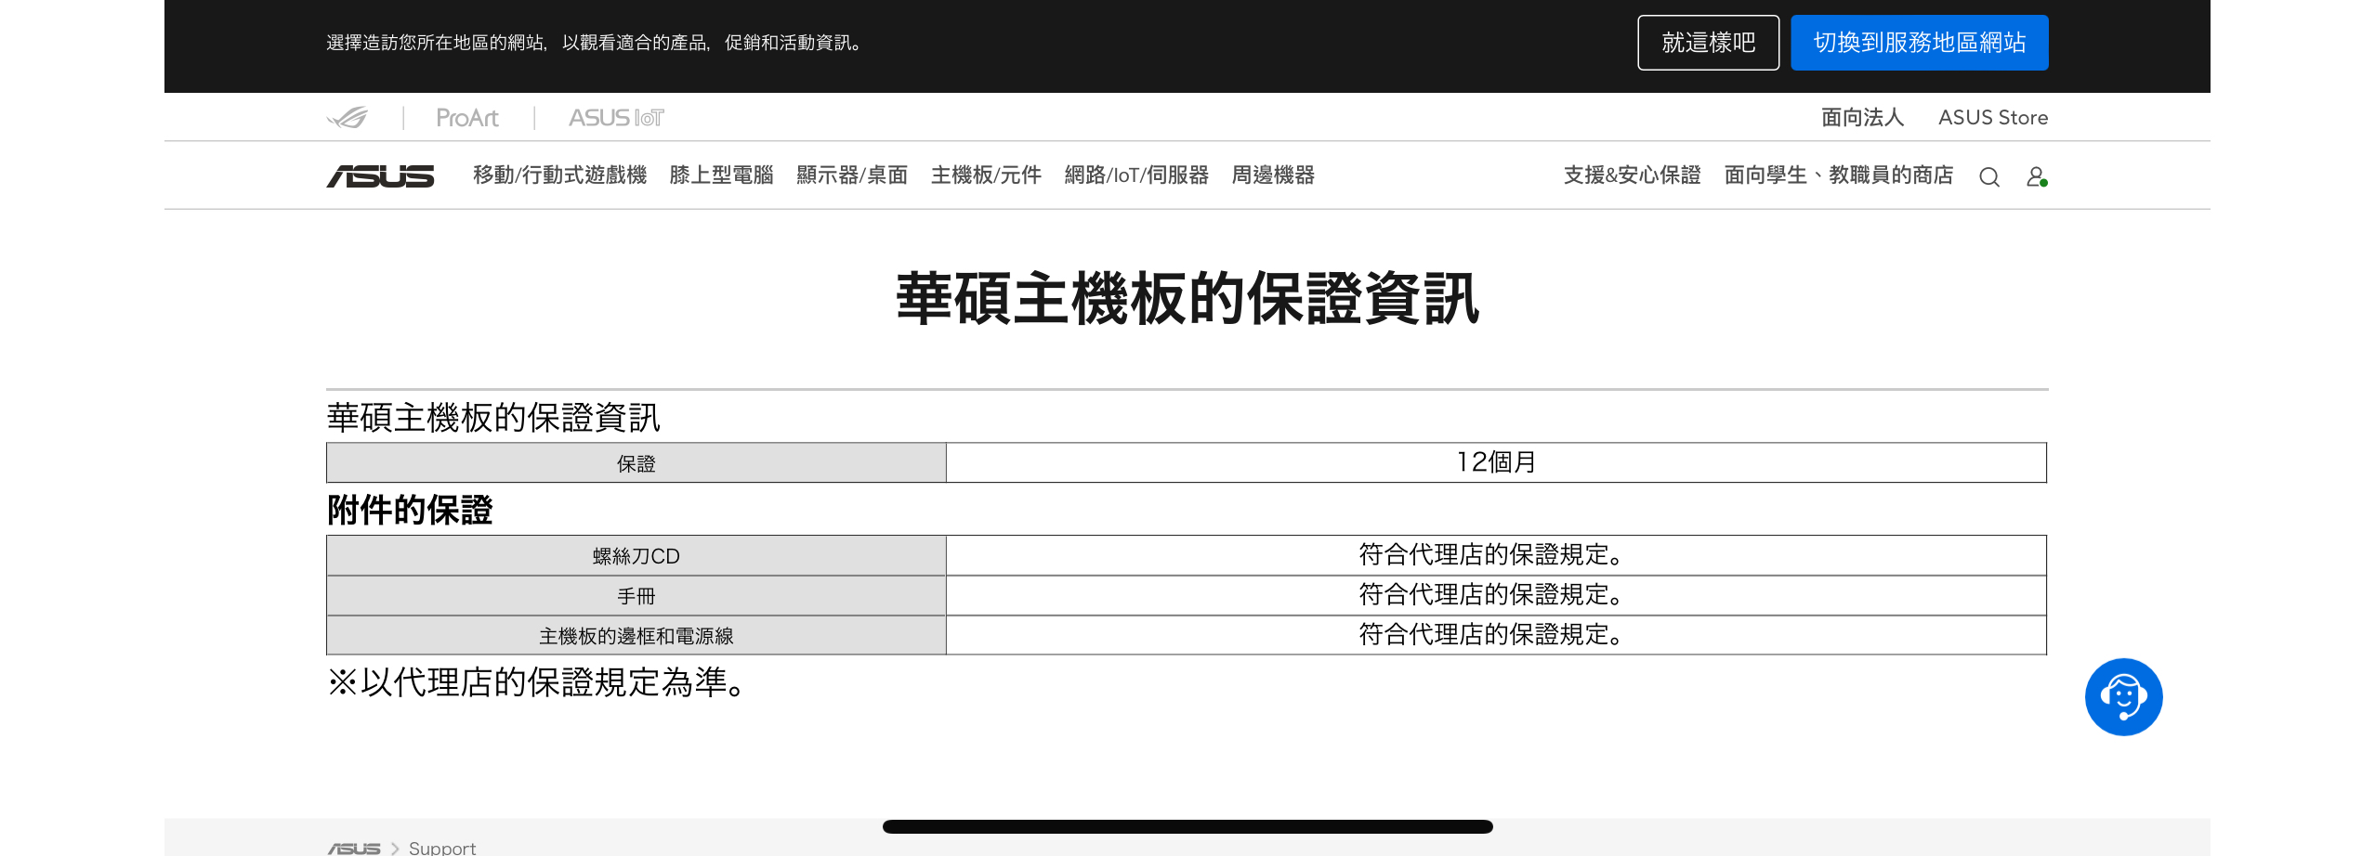This screenshot has height=856, width=2375.
Task: Expand the 網路/IoT/伺服器 menu
Action: tap(1136, 175)
